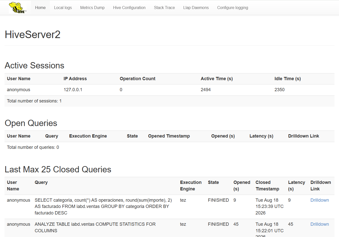This screenshot has height=237, width=339.
Task: Select latency value 45 in ANALYZE row
Action: (291, 224)
